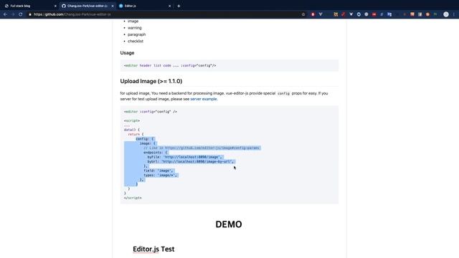
Task: Reload the current page
Action: click(21, 14)
